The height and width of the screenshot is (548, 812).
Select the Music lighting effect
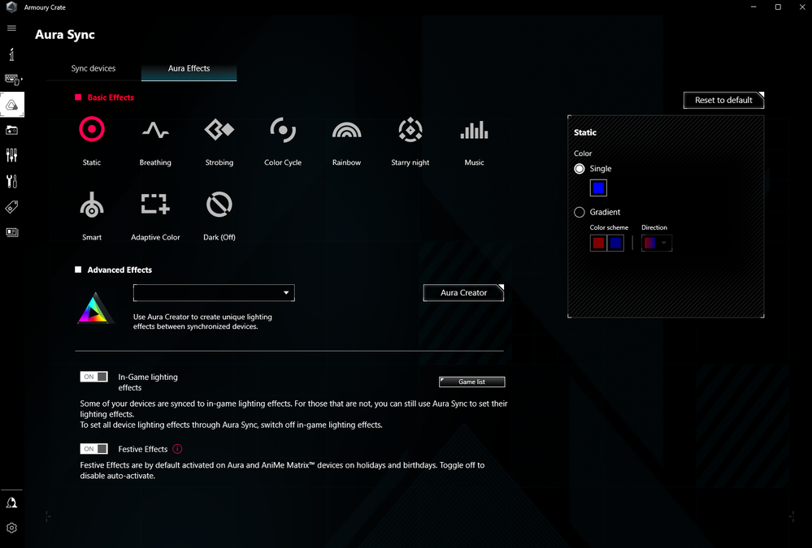pos(475,140)
